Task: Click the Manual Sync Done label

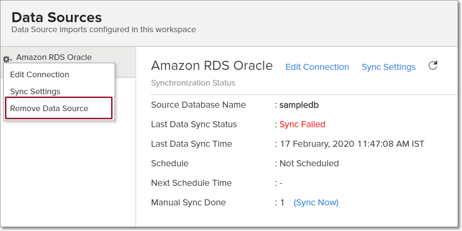Action: tap(188, 203)
